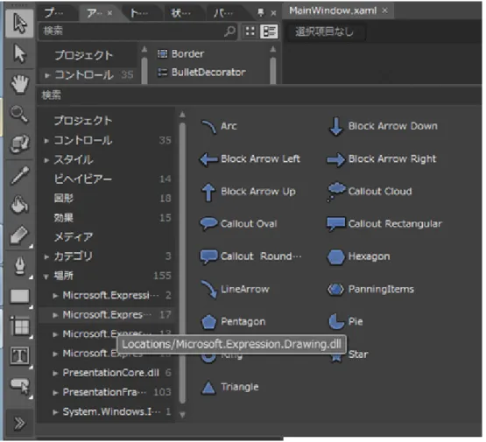Screen dimensions: 486x442
Task: Choose the PanningItems asset
Action: click(x=370, y=290)
